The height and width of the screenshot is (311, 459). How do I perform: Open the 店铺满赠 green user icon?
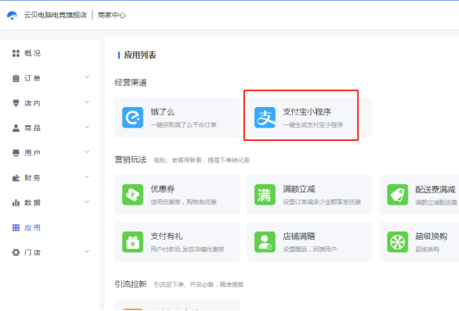[x=265, y=242]
